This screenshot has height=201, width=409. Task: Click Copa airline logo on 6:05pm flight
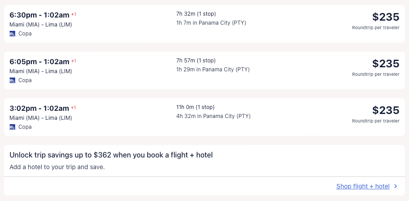[x=13, y=80]
